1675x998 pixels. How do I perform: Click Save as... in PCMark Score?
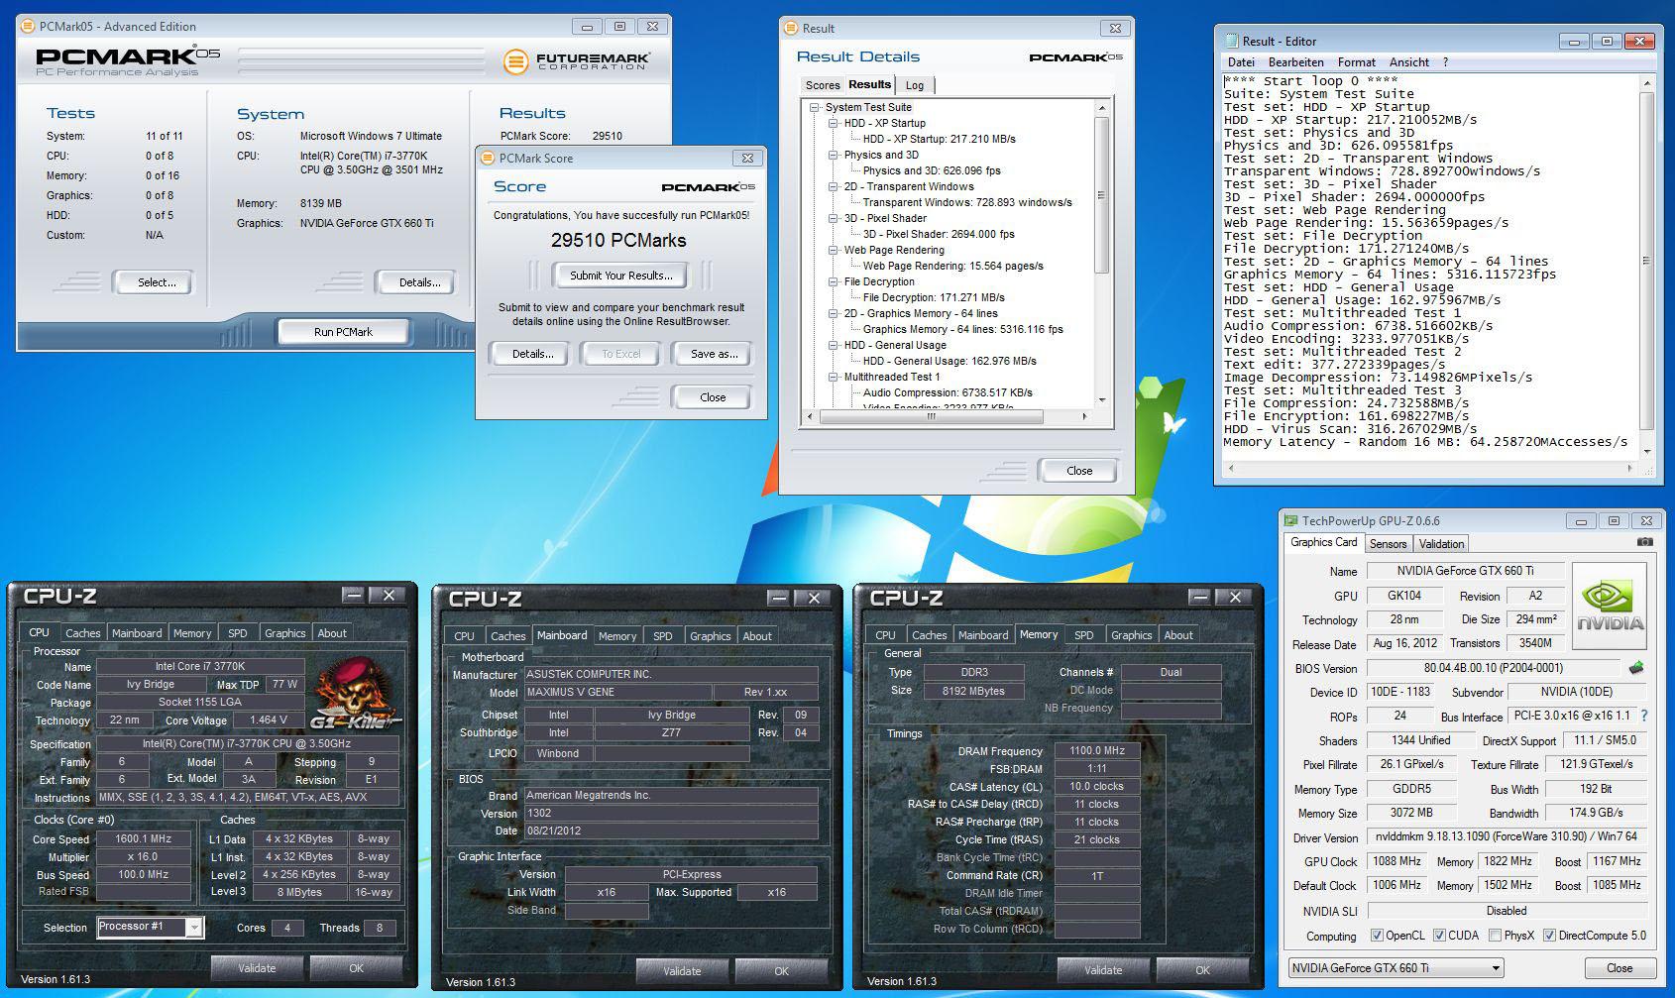point(714,354)
